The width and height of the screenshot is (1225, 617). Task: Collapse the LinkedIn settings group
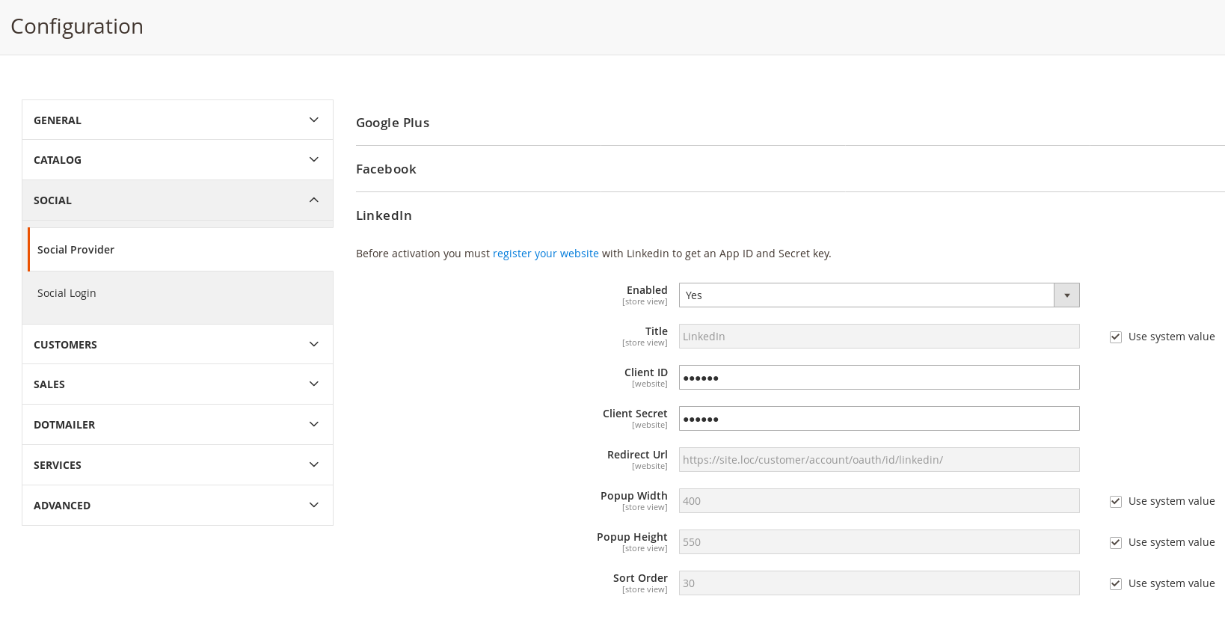pyautogui.click(x=384, y=215)
